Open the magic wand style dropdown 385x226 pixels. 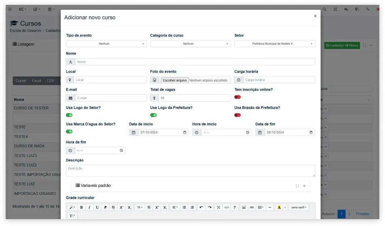point(72,207)
